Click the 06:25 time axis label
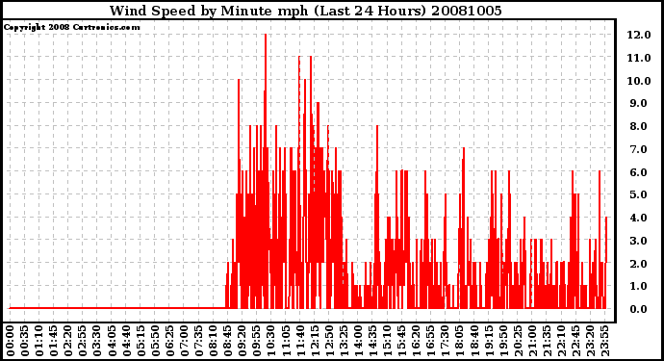Image resolution: width=664 pixels, height=361 pixels. (169, 341)
